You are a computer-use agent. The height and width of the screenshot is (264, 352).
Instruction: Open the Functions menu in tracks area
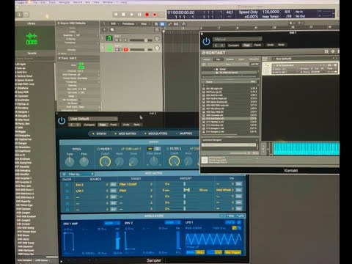(129, 23)
